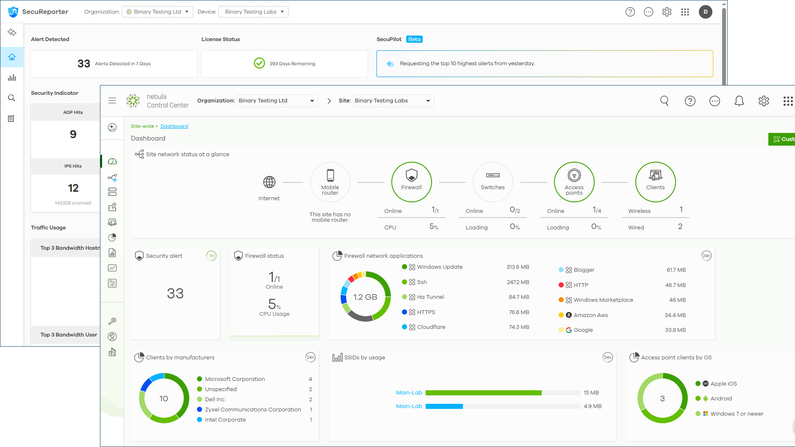Viewport: 795px width, 447px height.
Task: Click 33 Alerts Detected card
Action: (x=114, y=63)
